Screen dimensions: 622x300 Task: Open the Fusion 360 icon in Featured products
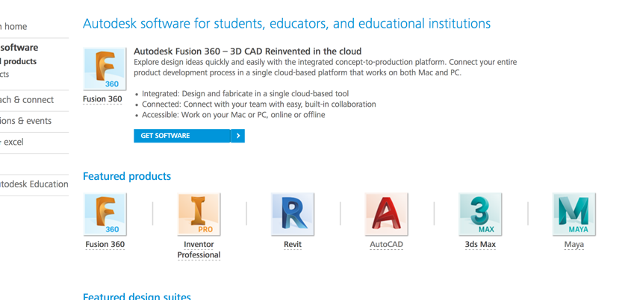tap(105, 214)
